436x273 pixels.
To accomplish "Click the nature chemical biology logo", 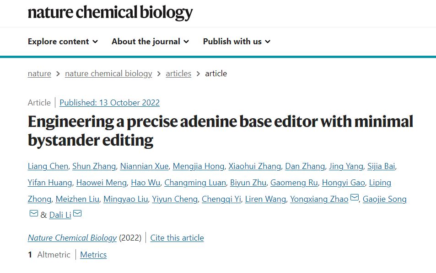I will pyautogui.click(x=110, y=12).
